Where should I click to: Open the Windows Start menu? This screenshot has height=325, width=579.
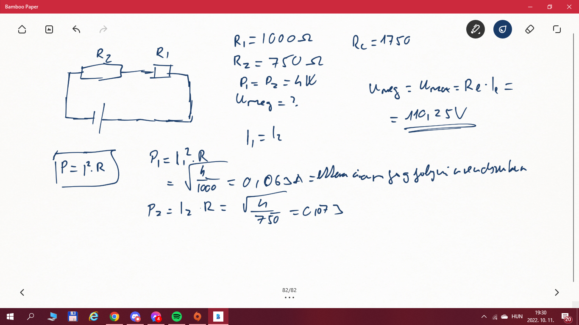click(x=10, y=317)
